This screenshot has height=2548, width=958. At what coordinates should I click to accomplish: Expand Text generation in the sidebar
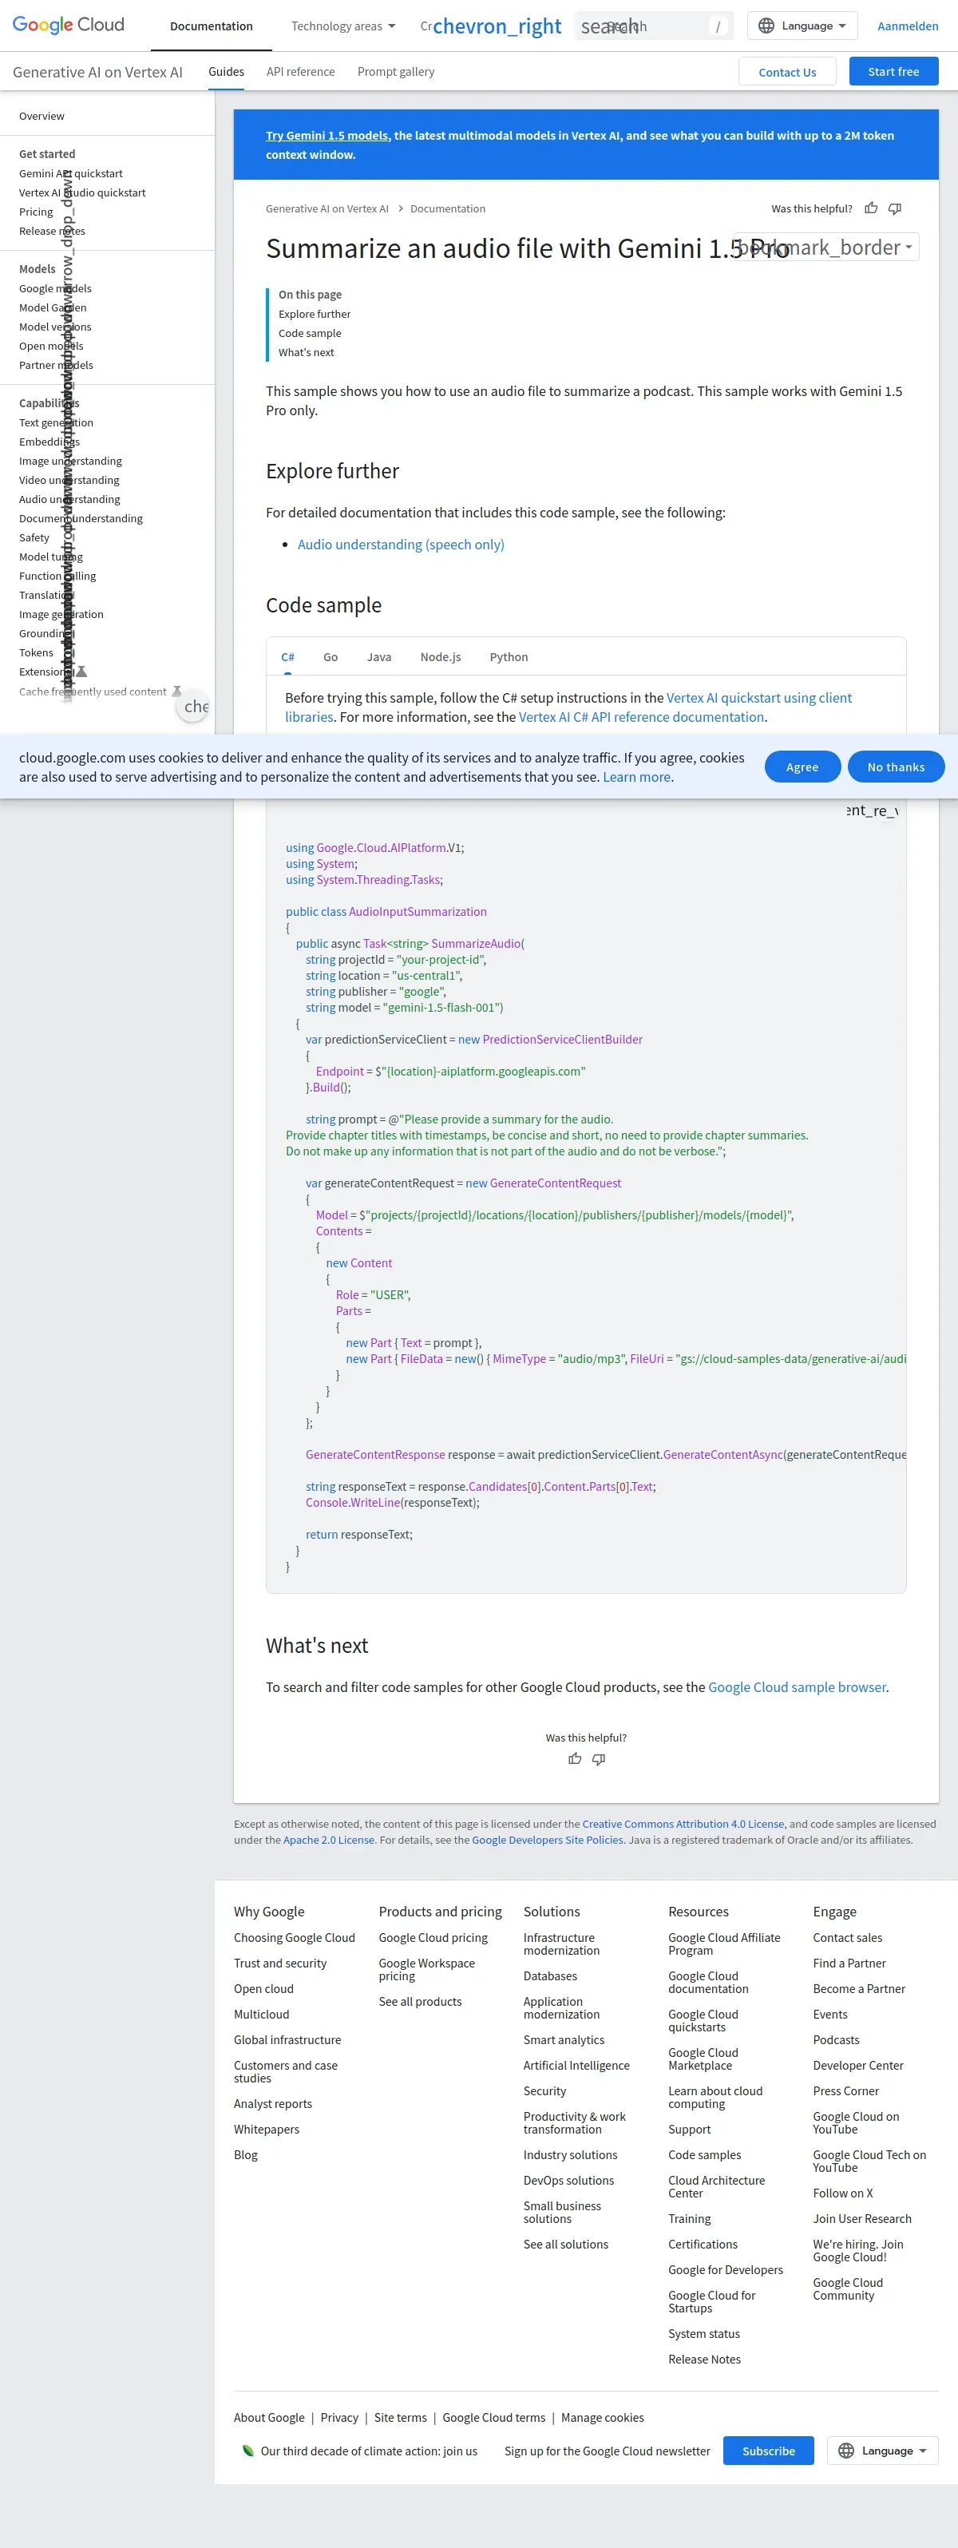point(57,422)
